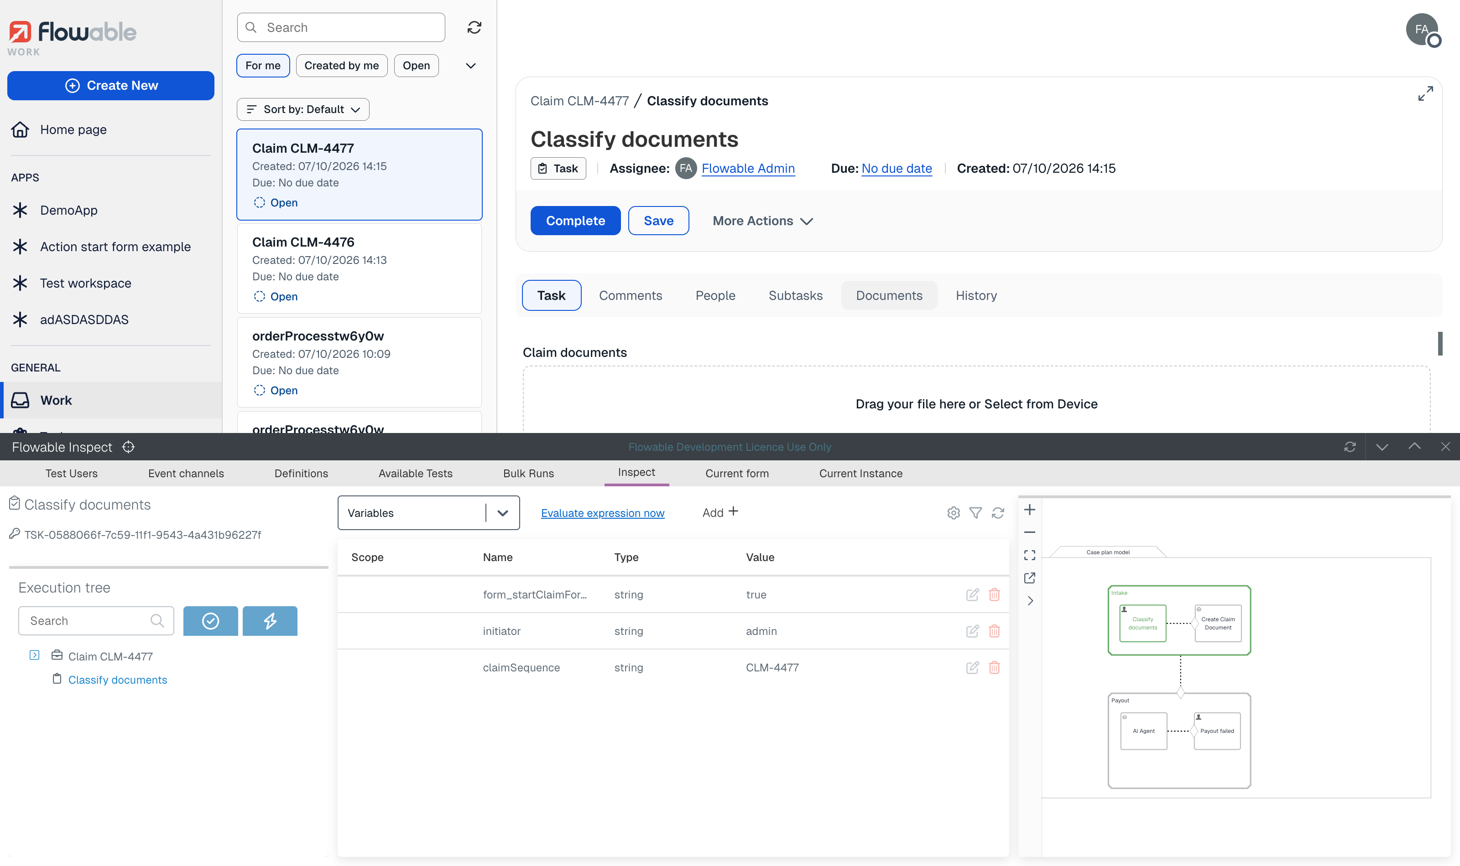Delete the claimSequence variable
Viewport: 1460px width, 866px height.
pyautogui.click(x=995, y=668)
